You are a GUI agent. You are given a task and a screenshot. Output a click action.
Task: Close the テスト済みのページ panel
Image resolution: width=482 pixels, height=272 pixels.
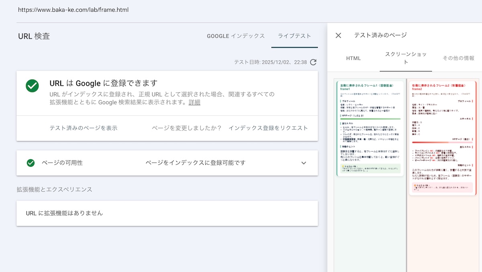click(338, 35)
